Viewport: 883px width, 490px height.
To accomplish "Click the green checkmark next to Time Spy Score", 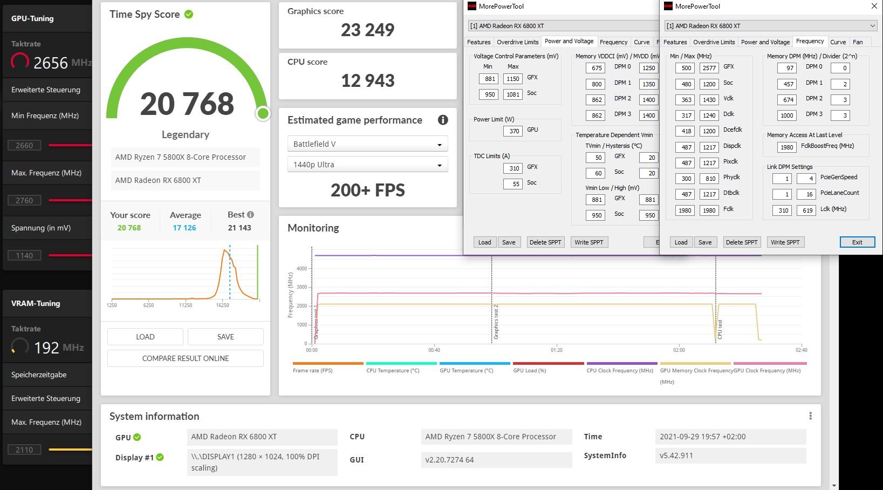I will pos(189,14).
